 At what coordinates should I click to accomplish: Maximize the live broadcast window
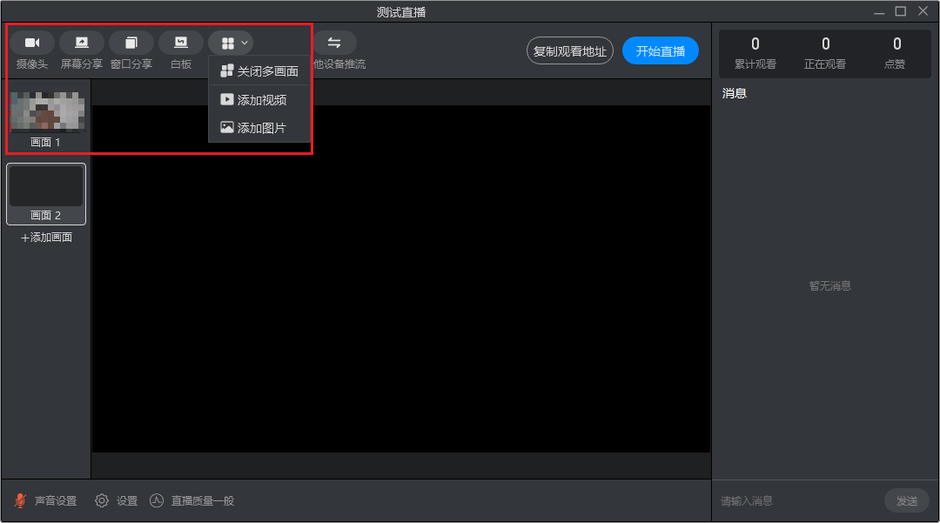tap(901, 11)
